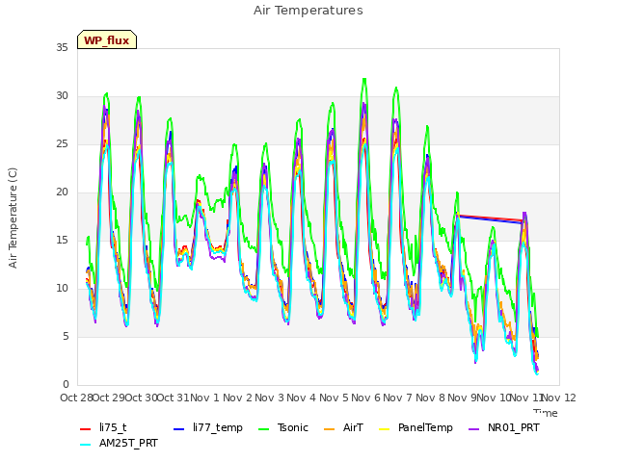Click the highest Tsonic peak on Nov 6
This screenshot has width=617, height=462.
coord(364,80)
